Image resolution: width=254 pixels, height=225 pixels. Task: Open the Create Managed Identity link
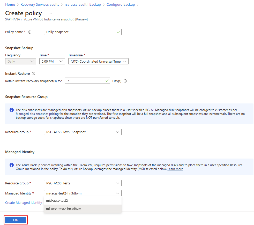coord(24,203)
